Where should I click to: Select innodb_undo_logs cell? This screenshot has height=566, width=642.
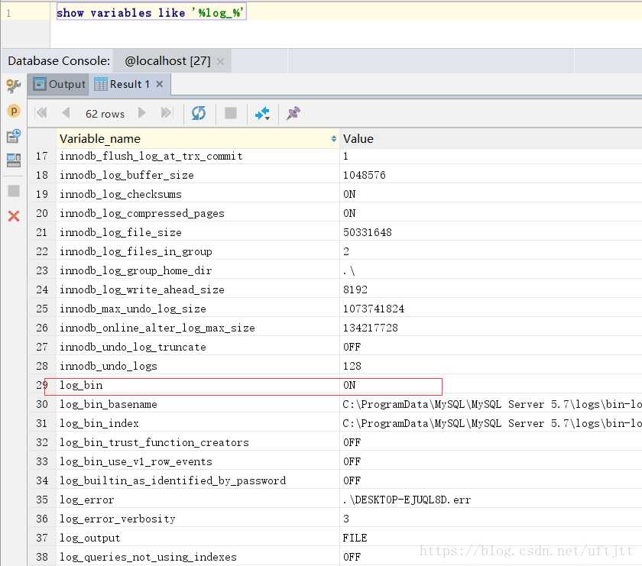[x=198, y=366]
